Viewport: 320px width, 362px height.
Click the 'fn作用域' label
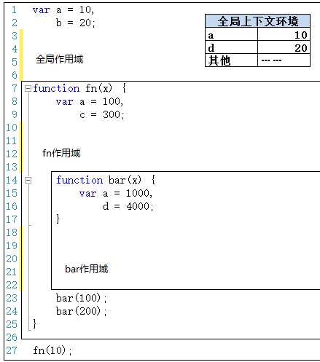click(x=61, y=153)
